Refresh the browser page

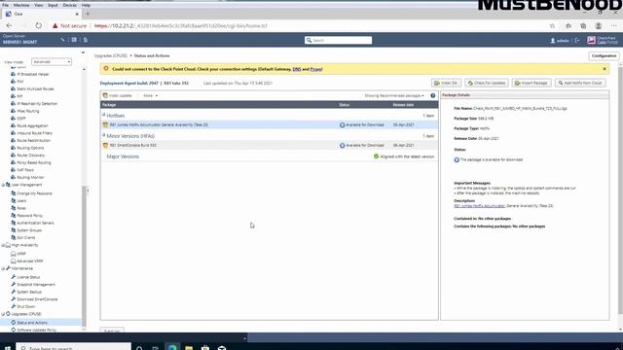[x=38, y=26]
